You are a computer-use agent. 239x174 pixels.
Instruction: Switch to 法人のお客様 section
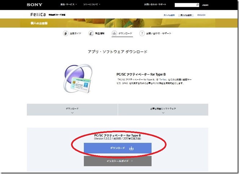click(169, 15)
